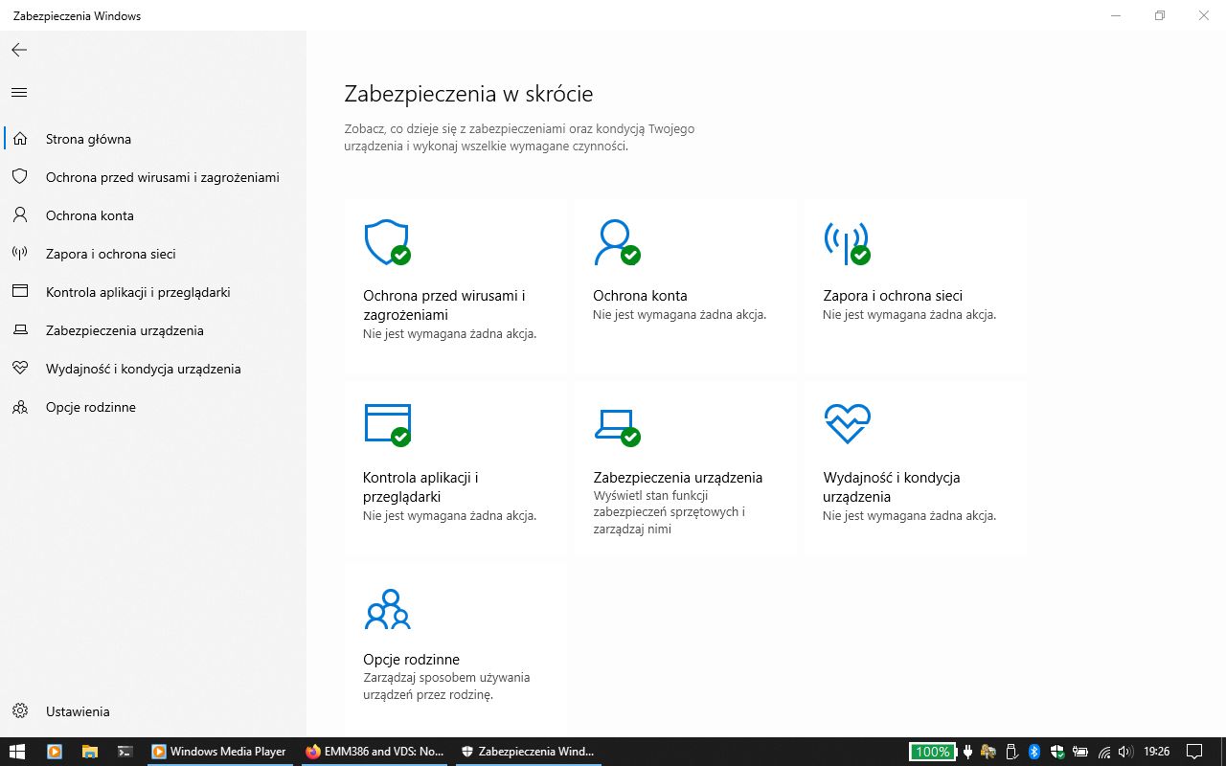Click the home icon for Strona główna

tap(19, 139)
